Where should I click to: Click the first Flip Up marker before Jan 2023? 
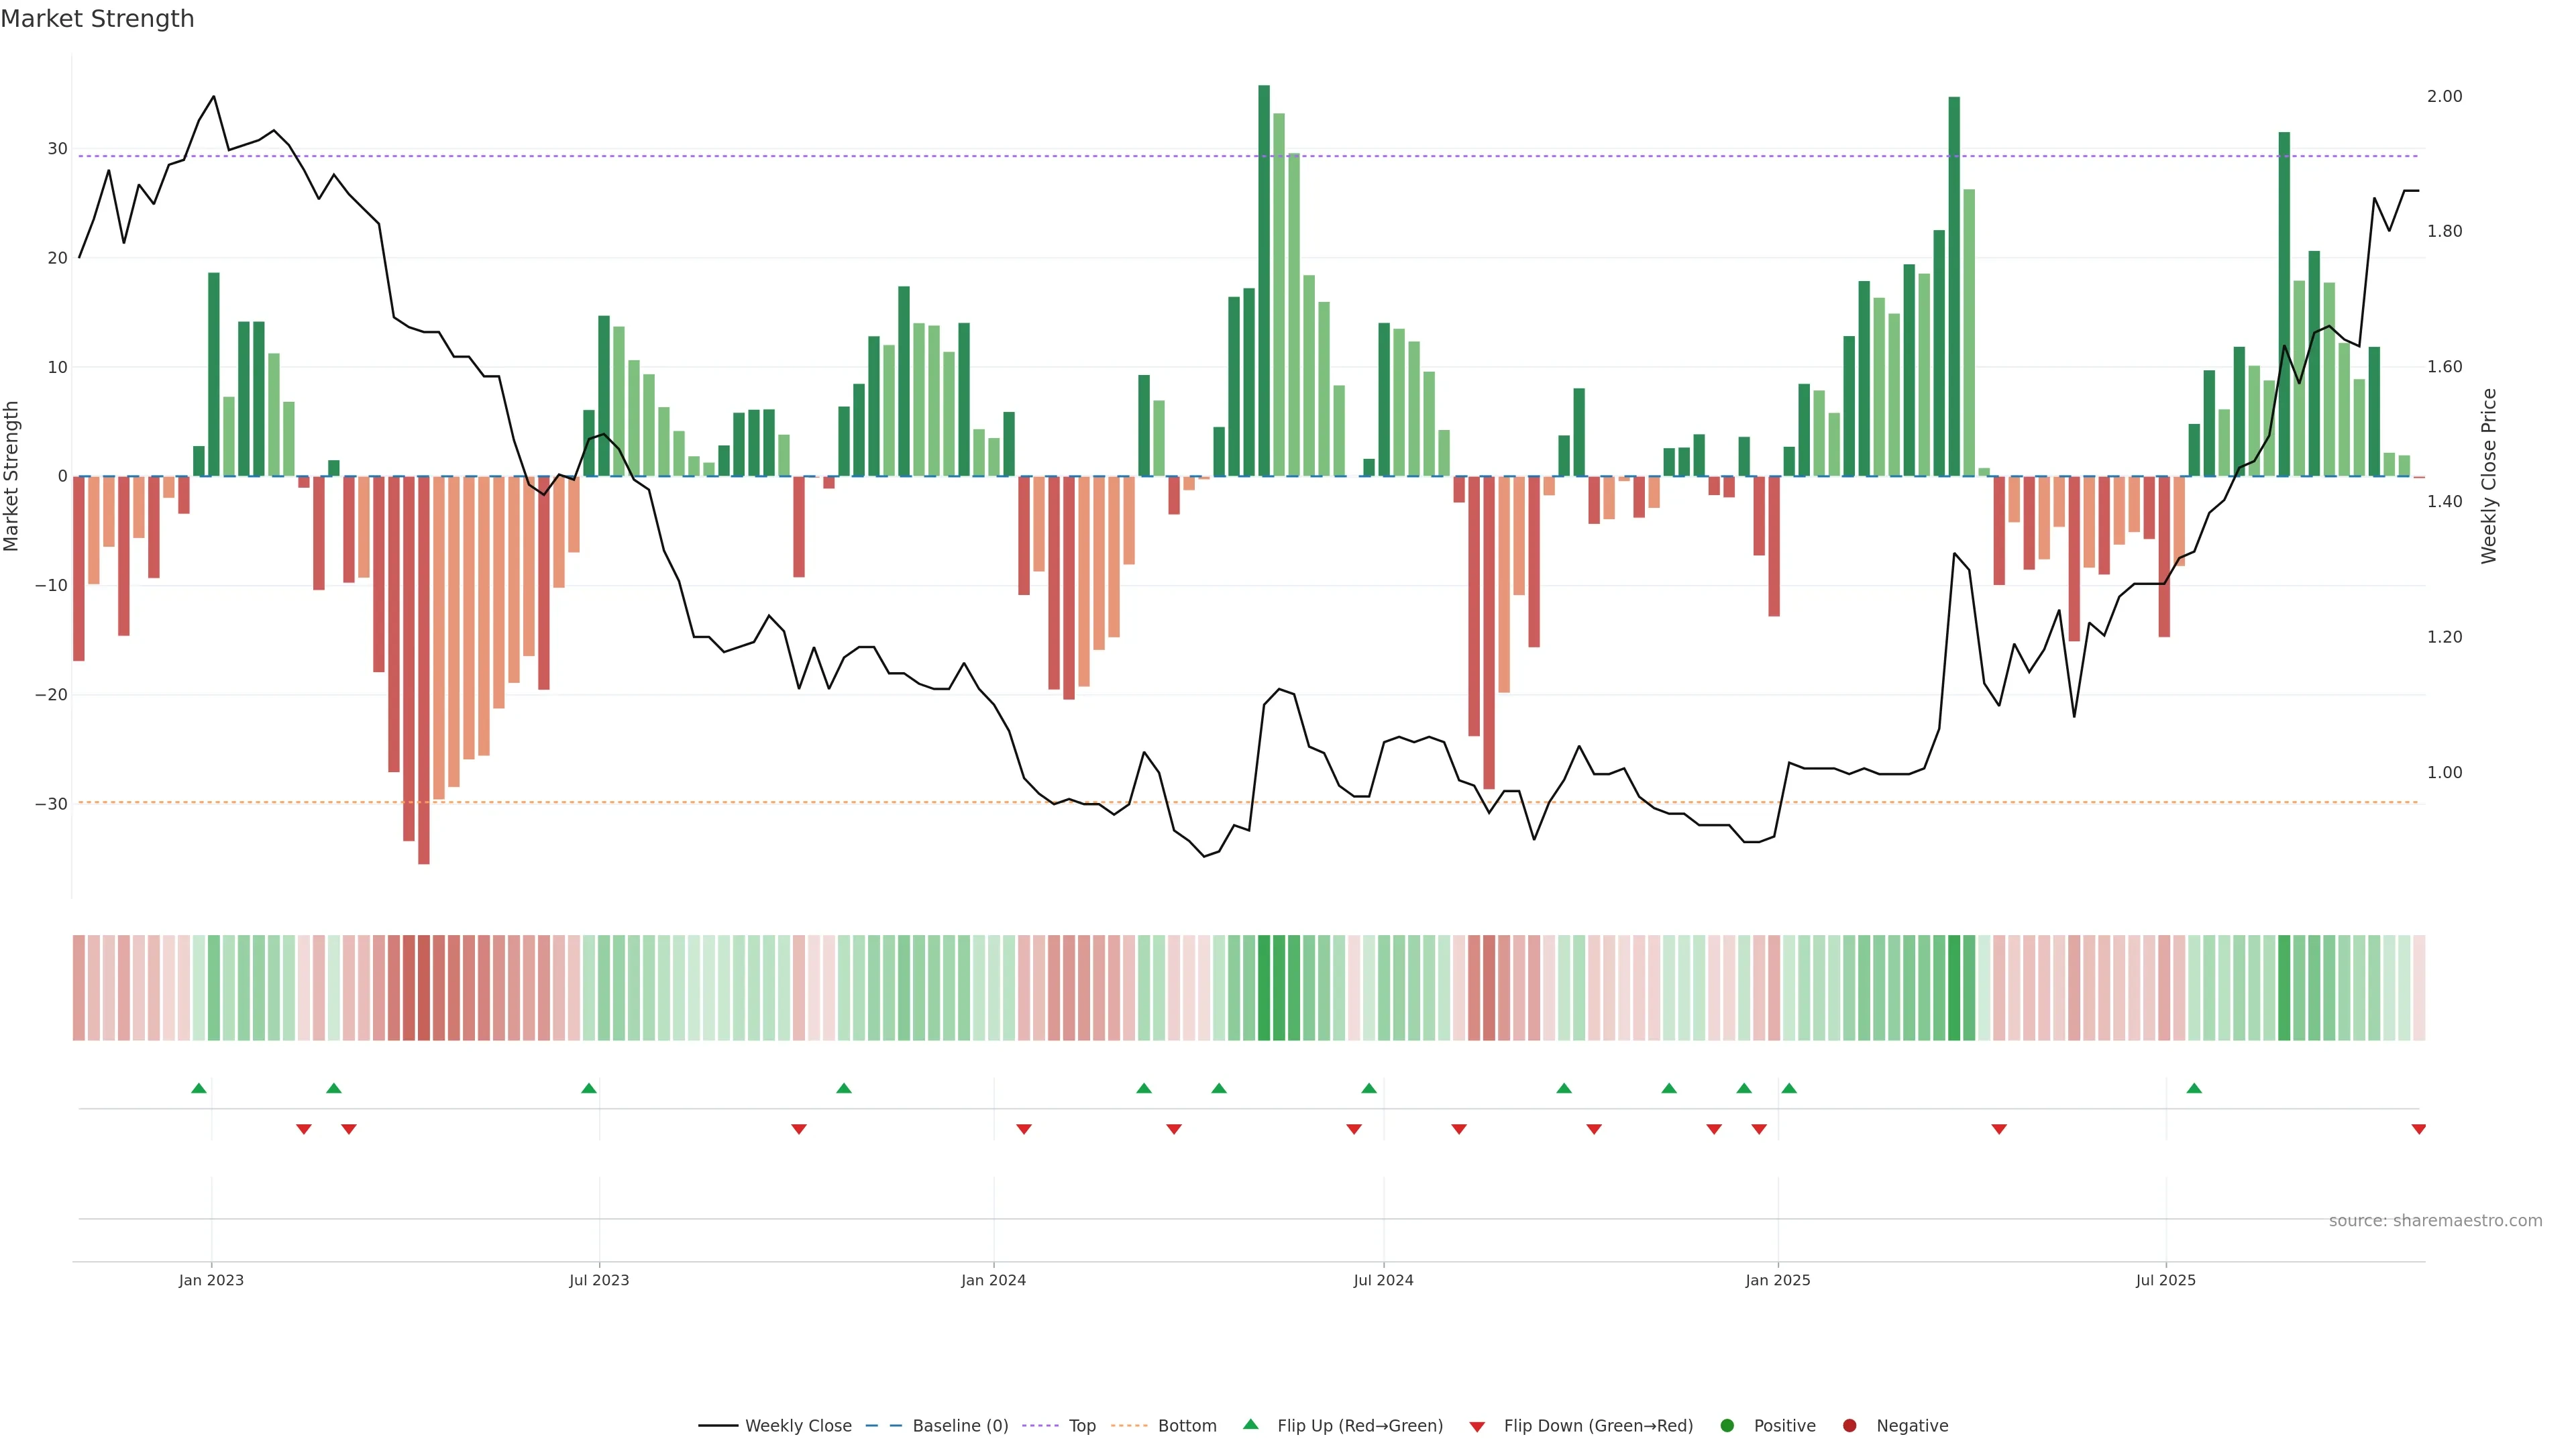tap(199, 1088)
